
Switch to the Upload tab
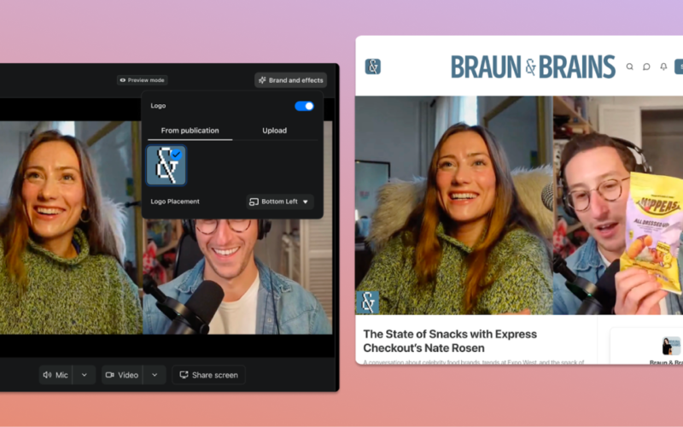pos(274,131)
